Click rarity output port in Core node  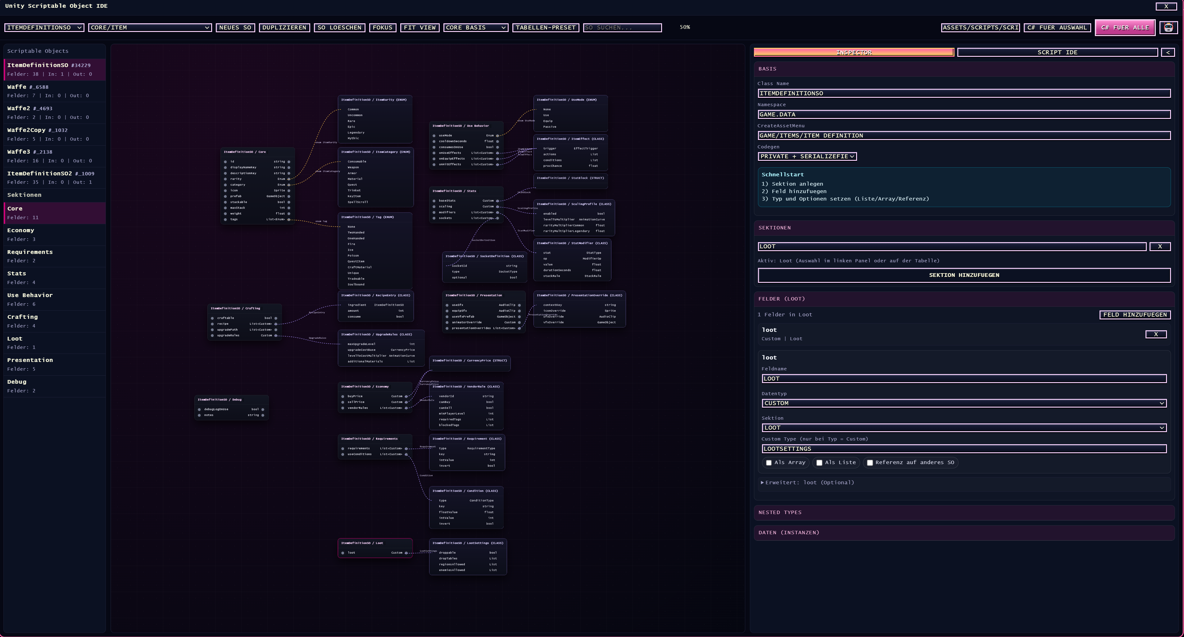tap(289, 179)
